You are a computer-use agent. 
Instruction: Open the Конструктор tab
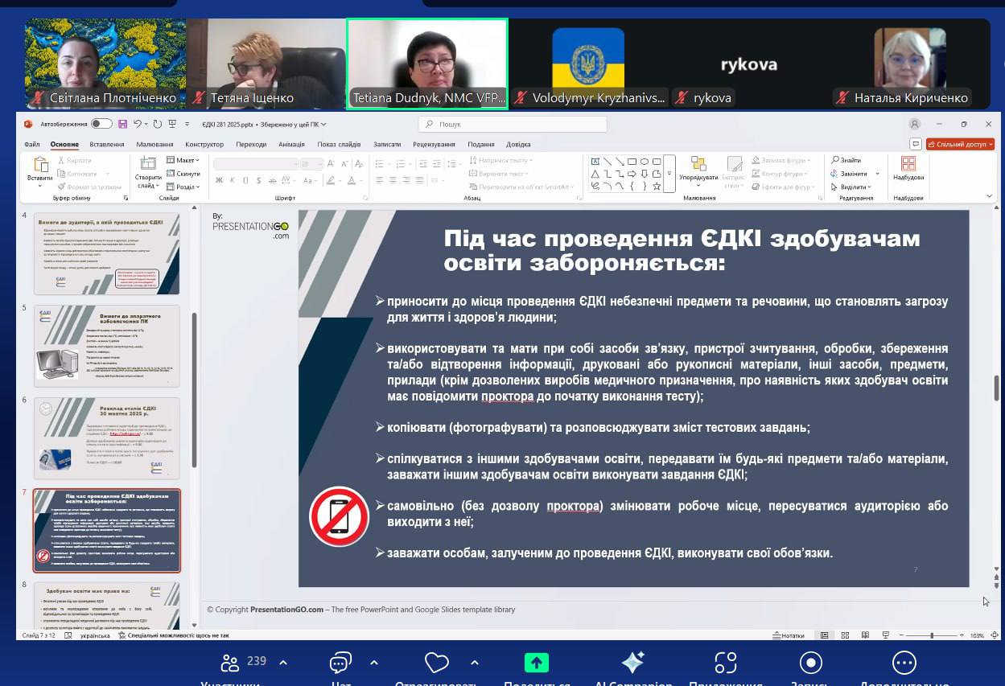204,144
